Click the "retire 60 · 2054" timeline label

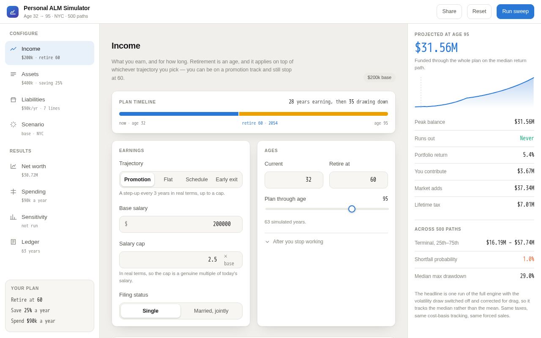click(260, 123)
